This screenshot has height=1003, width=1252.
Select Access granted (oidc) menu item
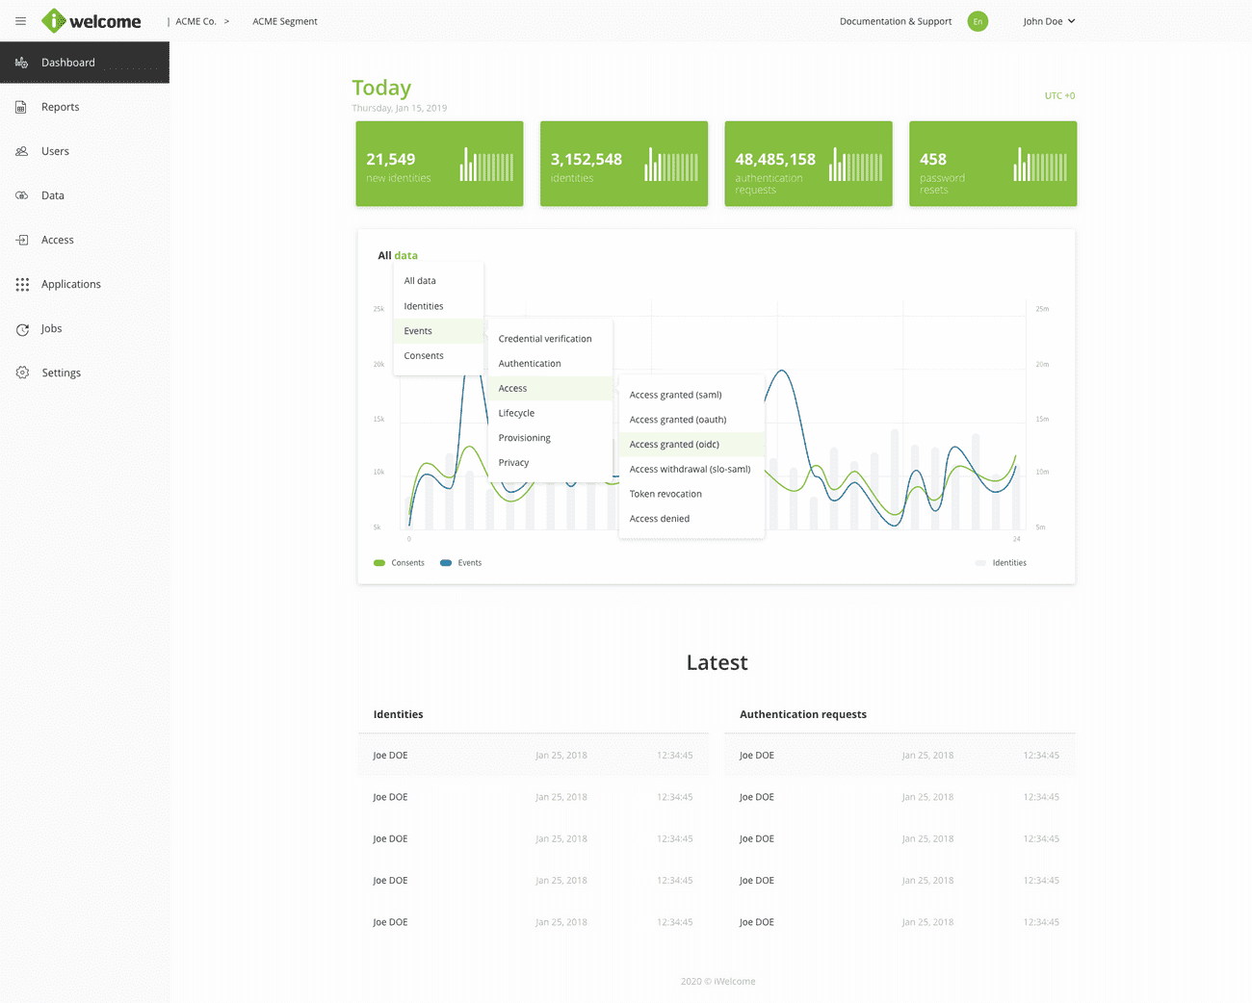click(x=674, y=445)
